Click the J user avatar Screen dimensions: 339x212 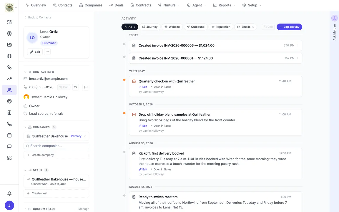coord(9,206)
